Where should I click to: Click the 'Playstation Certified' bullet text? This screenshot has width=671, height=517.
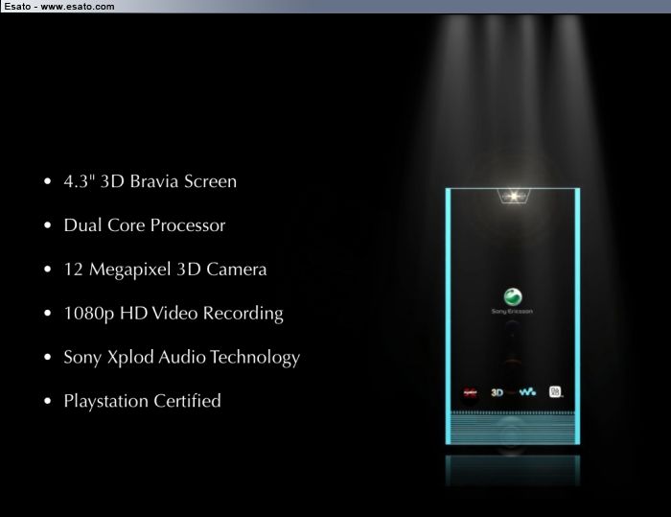point(142,401)
